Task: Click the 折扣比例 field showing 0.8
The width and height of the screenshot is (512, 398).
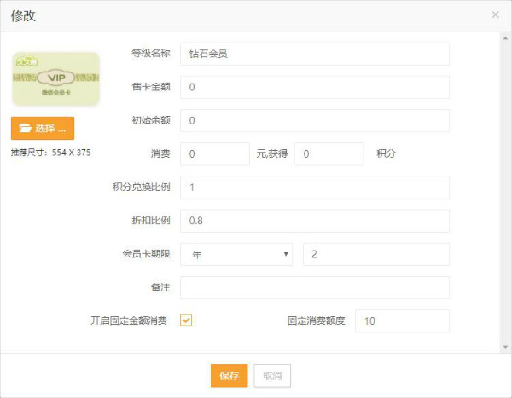Action: (x=314, y=221)
